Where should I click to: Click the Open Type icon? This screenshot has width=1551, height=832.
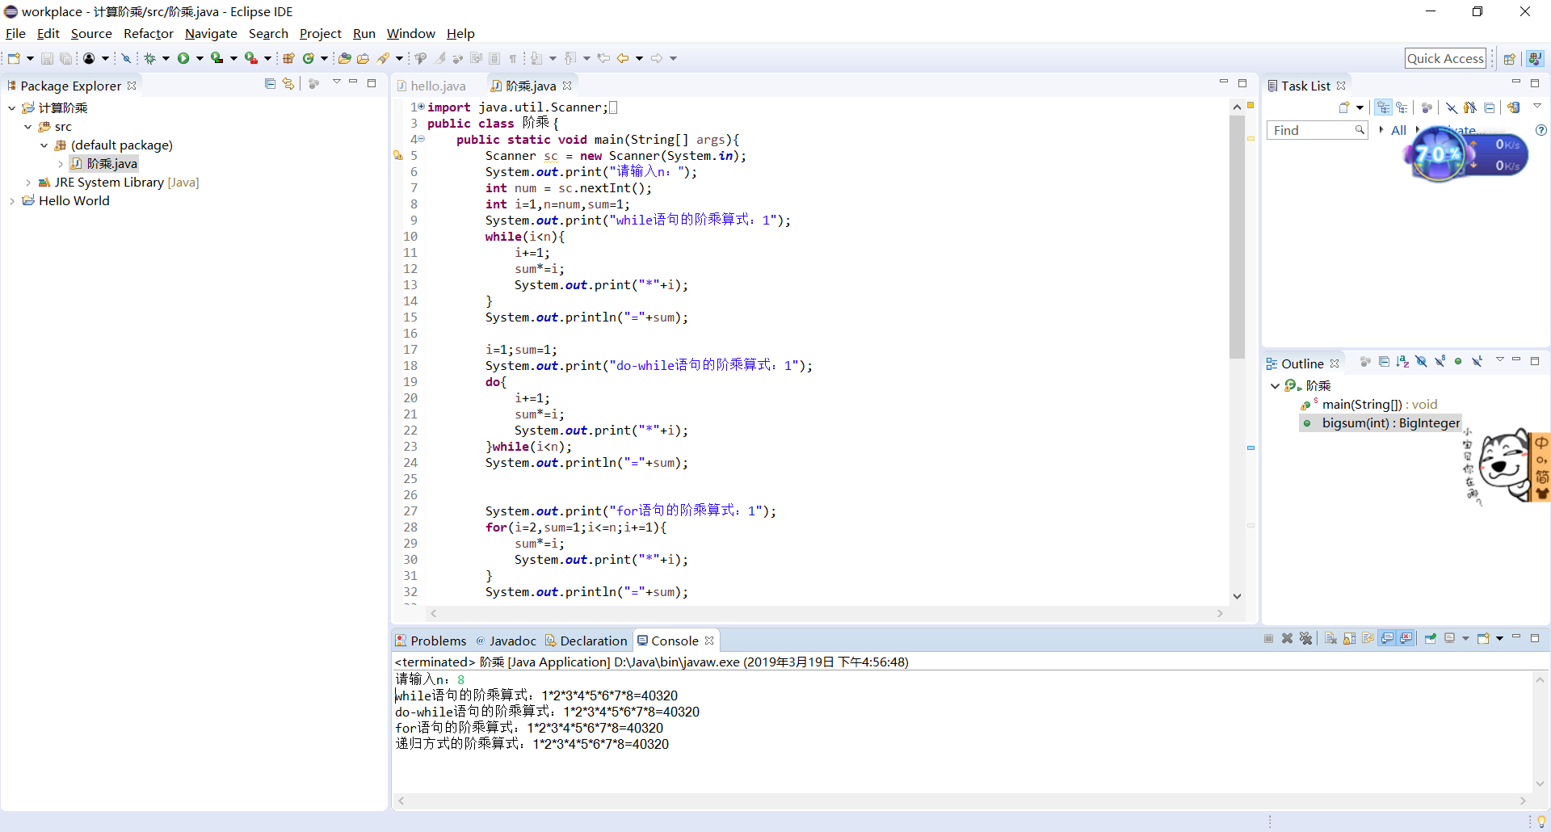(x=345, y=58)
